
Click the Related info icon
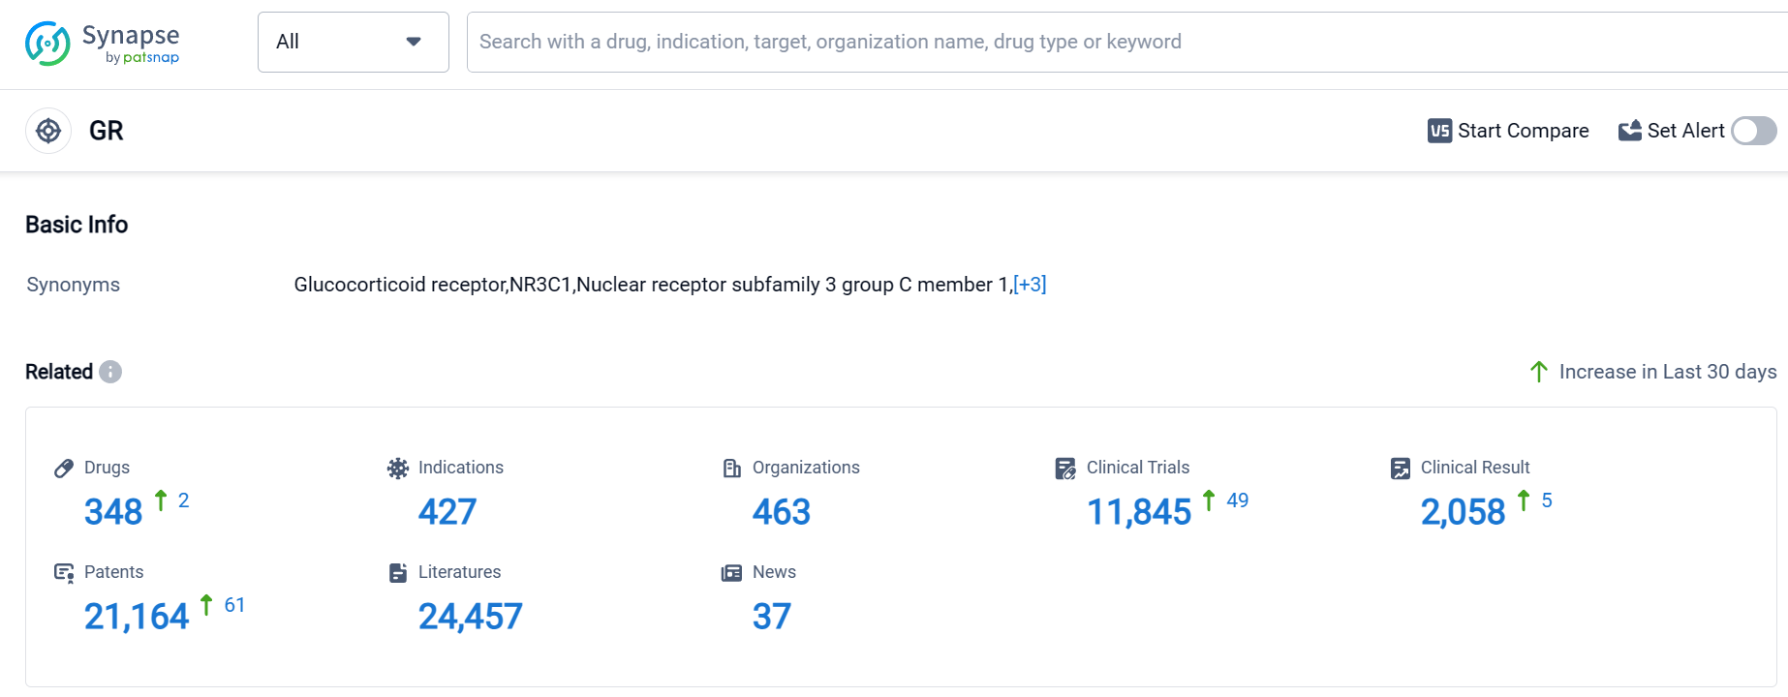pyautogui.click(x=110, y=372)
